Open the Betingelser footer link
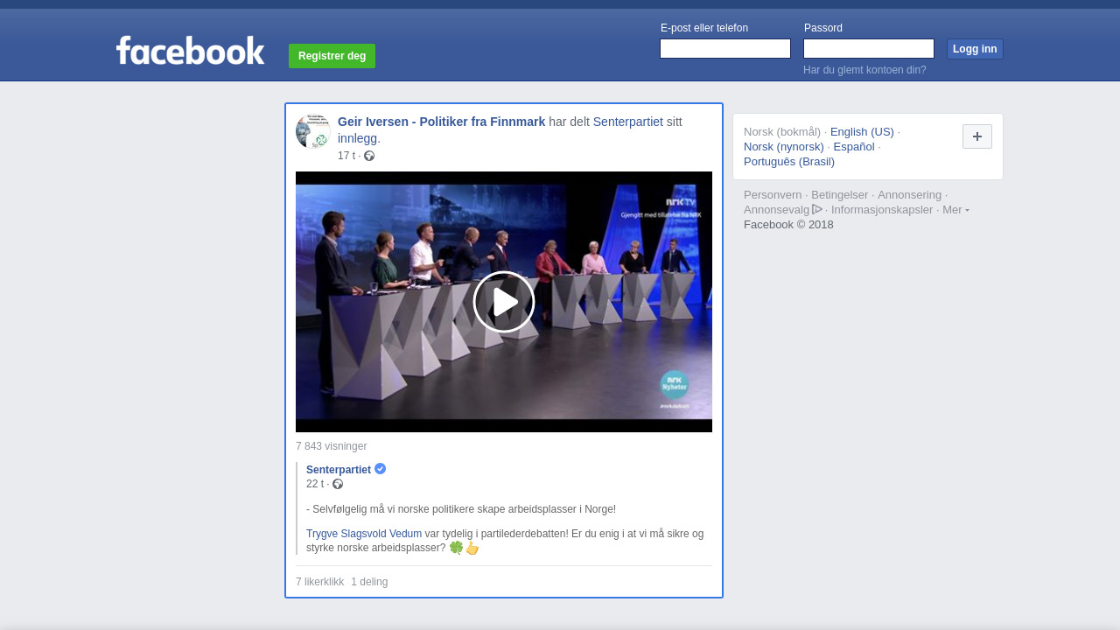 tap(840, 195)
